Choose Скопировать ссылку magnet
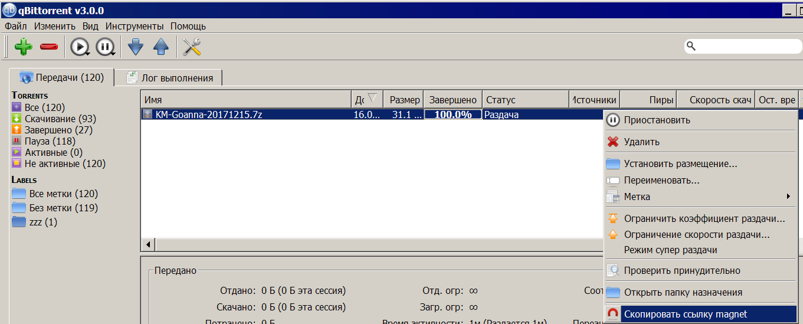This screenshot has height=324, width=803. coord(700,314)
